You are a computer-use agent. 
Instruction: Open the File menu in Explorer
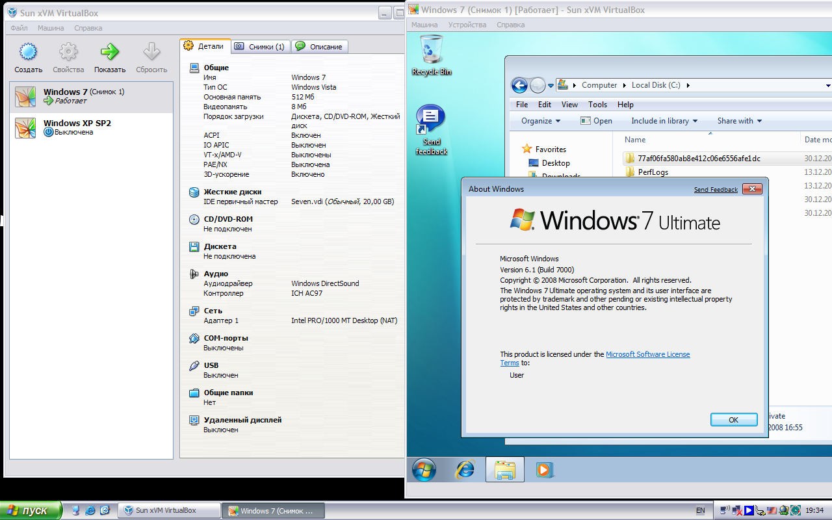point(522,105)
